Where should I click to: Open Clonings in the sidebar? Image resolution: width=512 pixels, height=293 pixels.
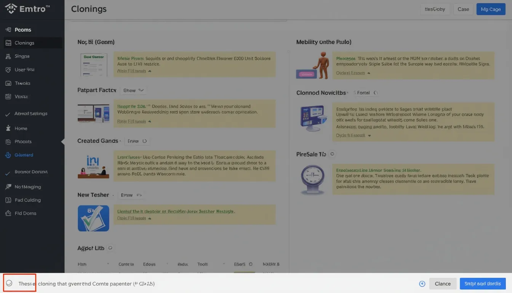tap(24, 43)
